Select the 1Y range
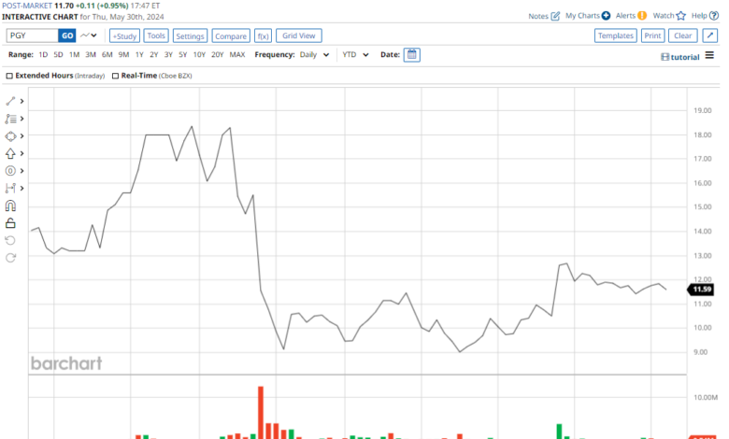Image resolution: width=729 pixels, height=439 pixels. point(139,55)
